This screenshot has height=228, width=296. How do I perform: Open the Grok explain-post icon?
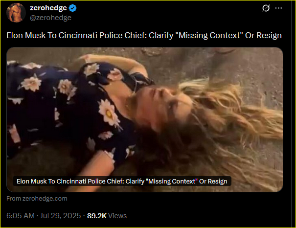[x=266, y=8]
